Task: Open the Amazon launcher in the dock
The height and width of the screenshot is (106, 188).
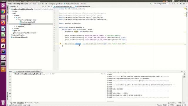Action: point(3,46)
